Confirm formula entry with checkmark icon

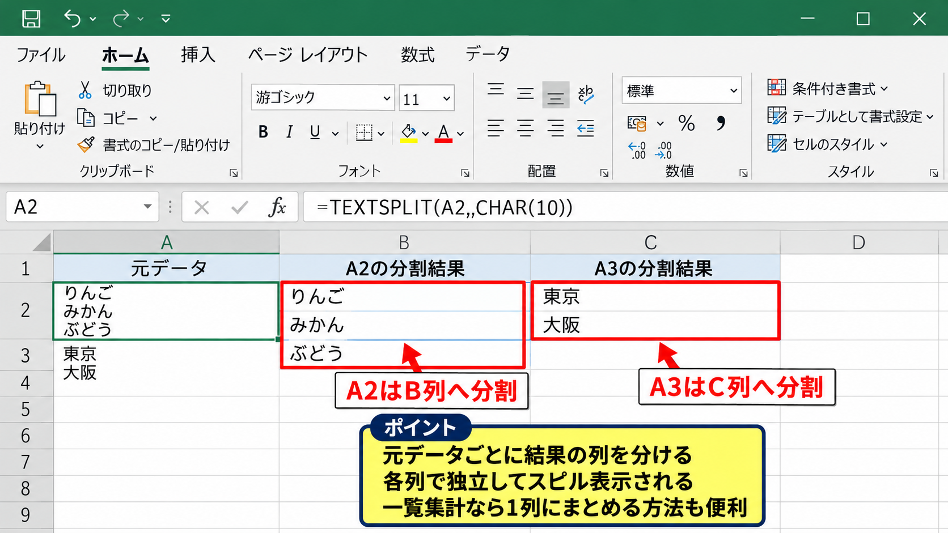tap(240, 208)
